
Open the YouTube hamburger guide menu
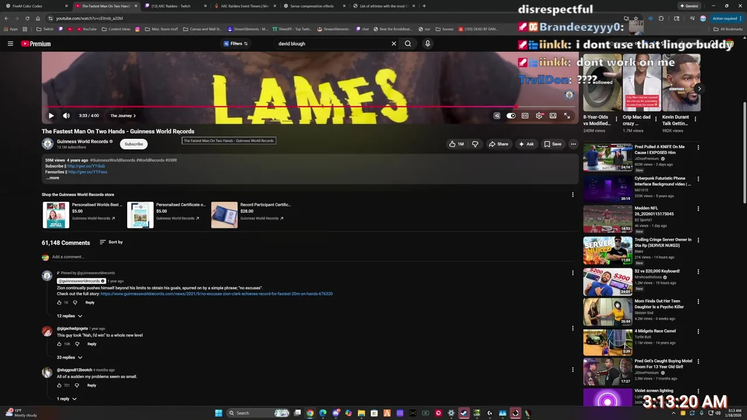pos(10,44)
